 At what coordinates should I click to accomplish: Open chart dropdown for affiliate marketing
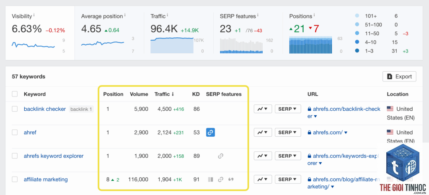[263, 179]
